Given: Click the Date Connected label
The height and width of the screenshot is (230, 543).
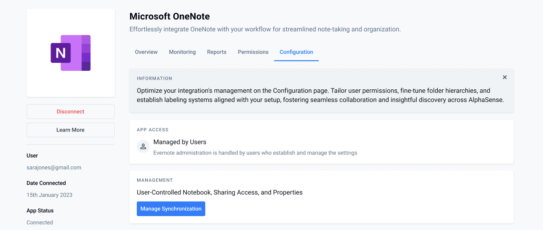Looking at the screenshot, I should point(46,183).
